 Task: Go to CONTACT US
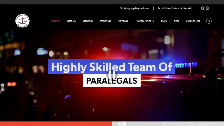click(x=193, y=21)
